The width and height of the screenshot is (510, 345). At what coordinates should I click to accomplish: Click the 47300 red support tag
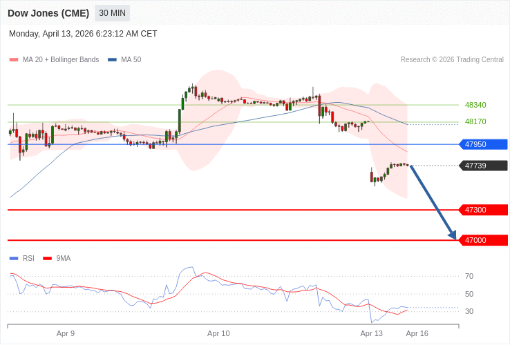[483, 210]
